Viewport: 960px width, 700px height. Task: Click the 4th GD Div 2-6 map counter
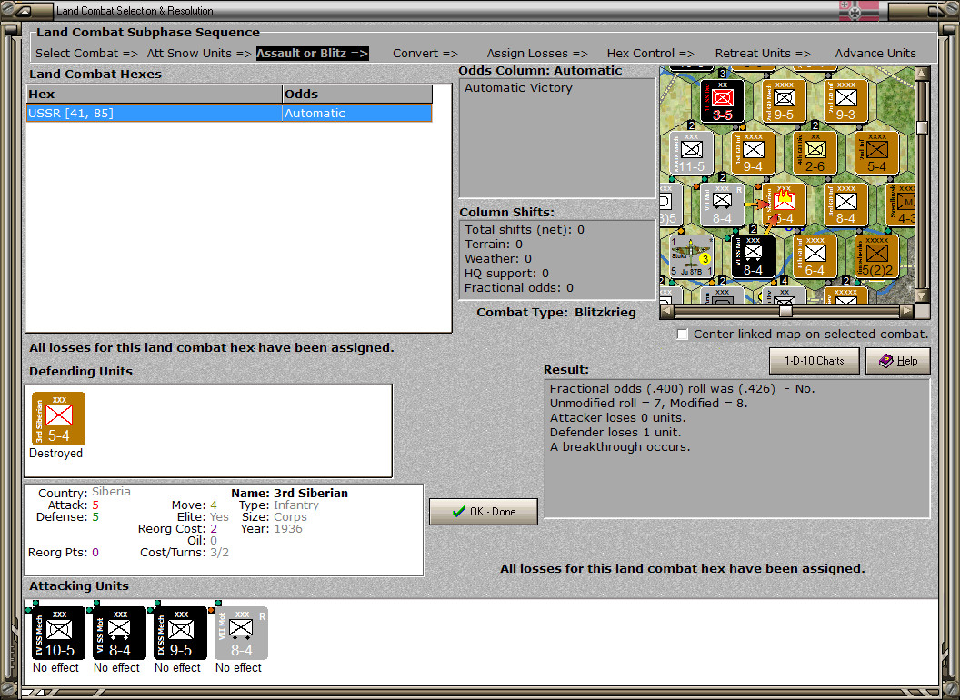(815, 153)
